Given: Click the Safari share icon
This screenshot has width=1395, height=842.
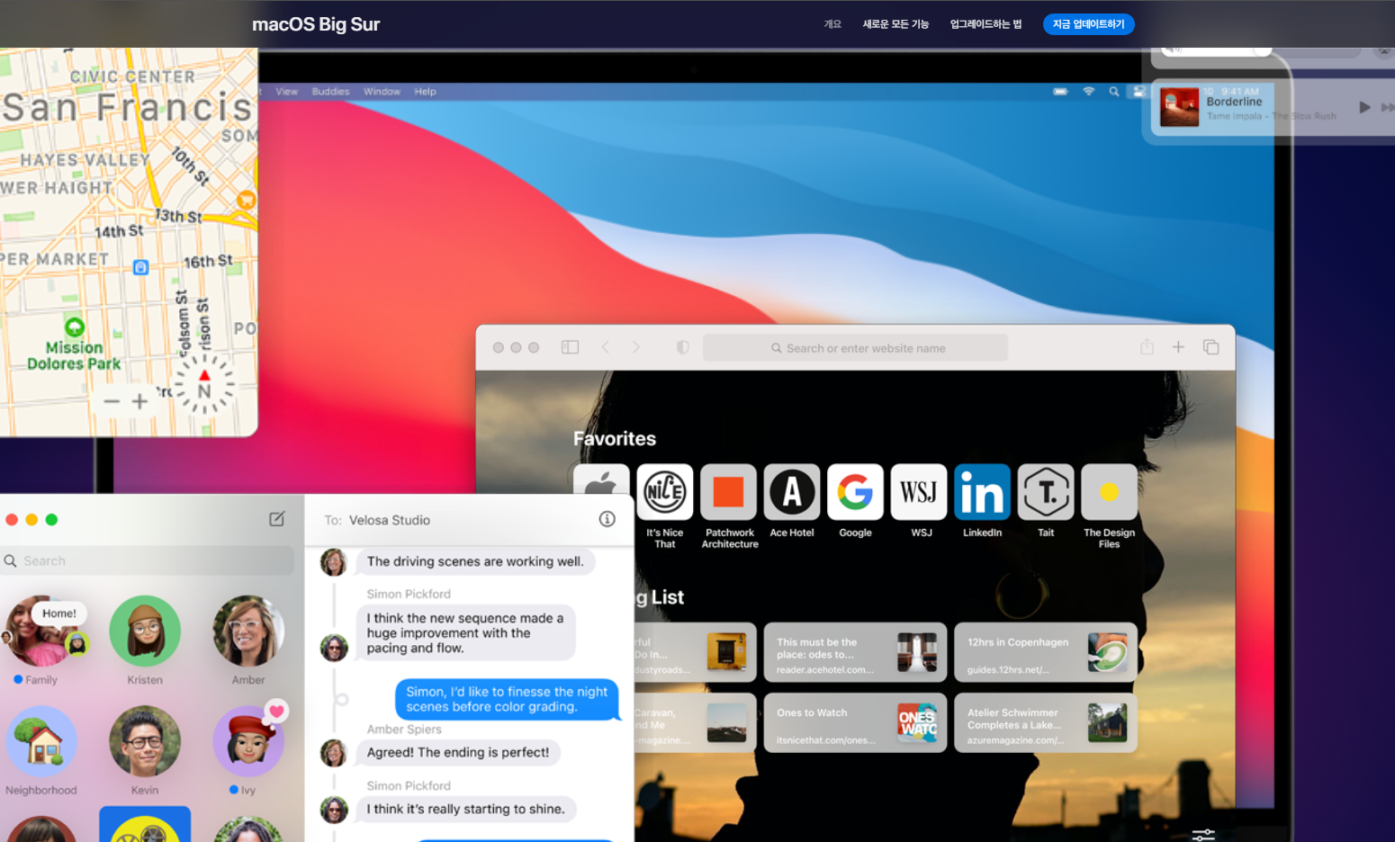Looking at the screenshot, I should point(1147,347).
